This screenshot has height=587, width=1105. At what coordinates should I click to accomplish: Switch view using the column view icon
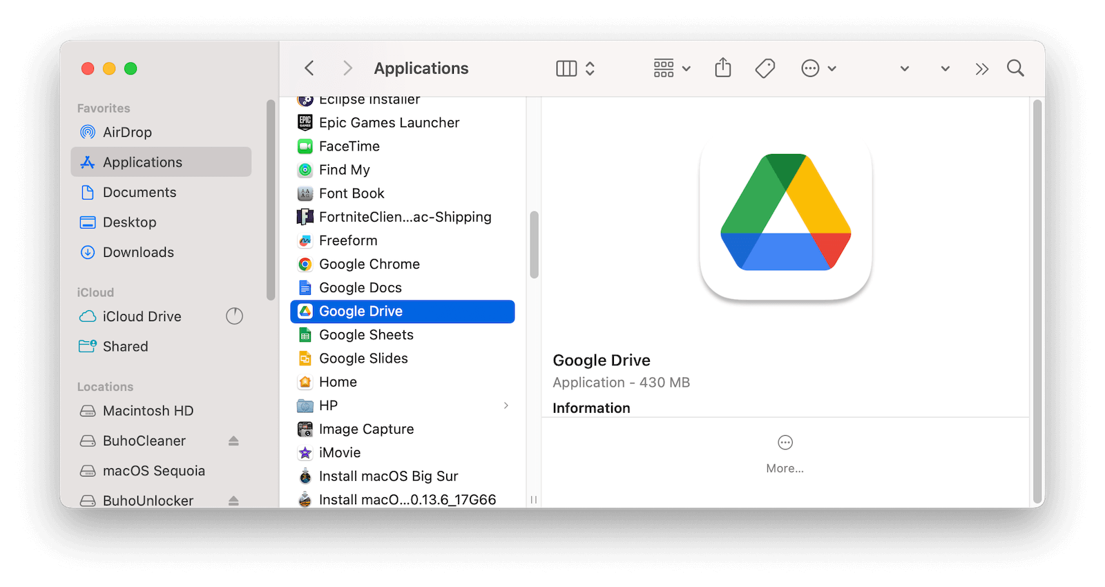click(x=566, y=68)
